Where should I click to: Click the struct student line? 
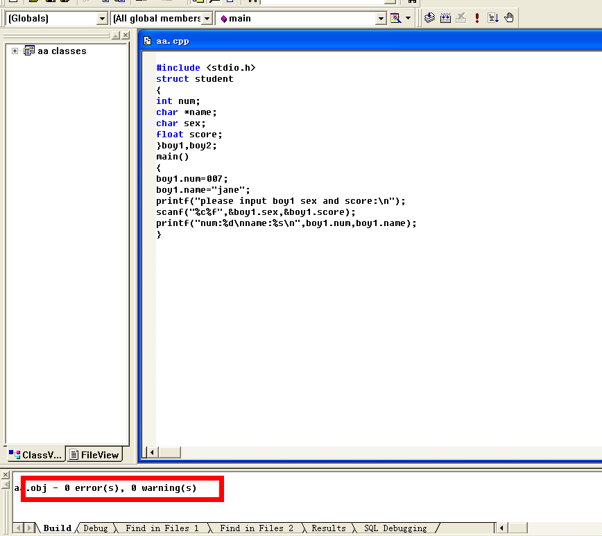pyautogui.click(x=195, y=79)
